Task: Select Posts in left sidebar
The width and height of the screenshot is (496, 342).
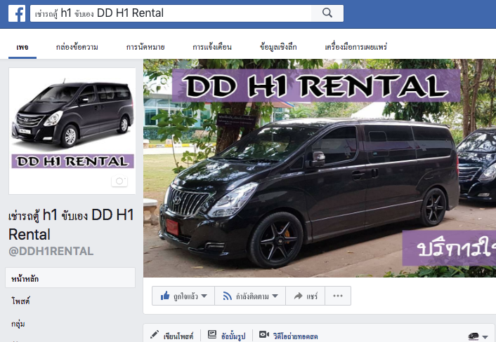Action: (21, 301)
